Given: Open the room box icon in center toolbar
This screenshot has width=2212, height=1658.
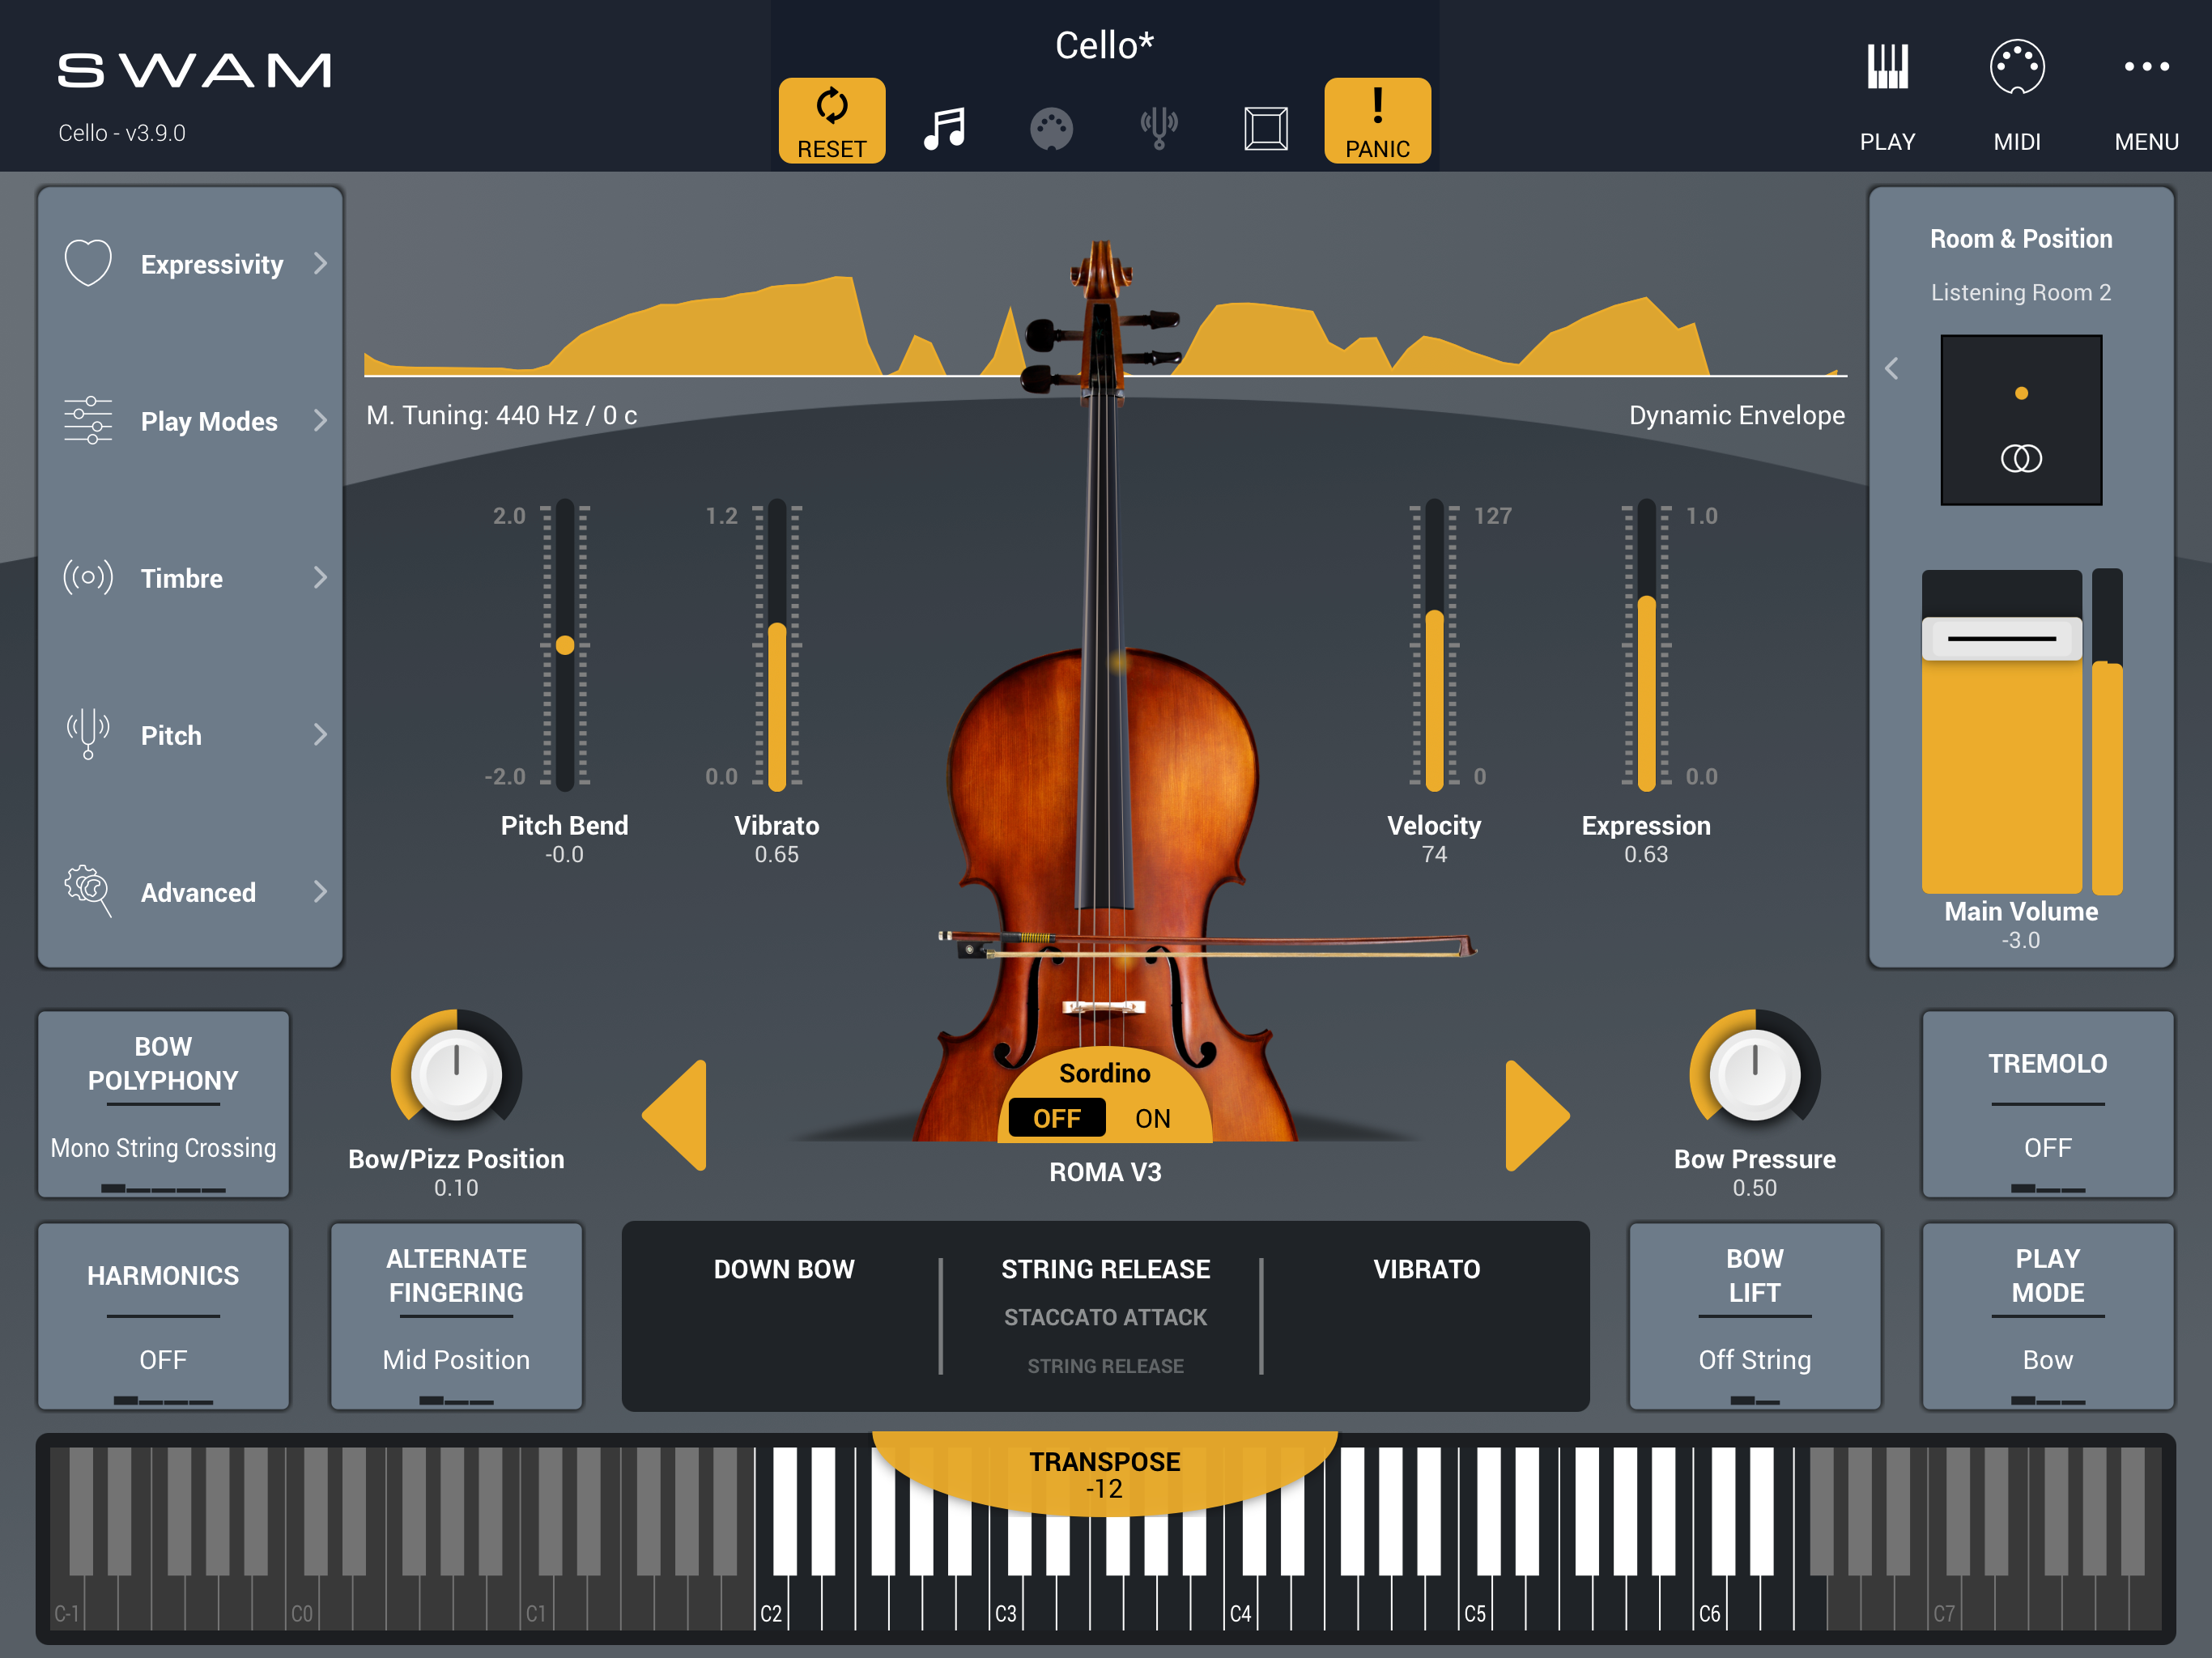Looking at the screenshot, I should point(1266,129).
